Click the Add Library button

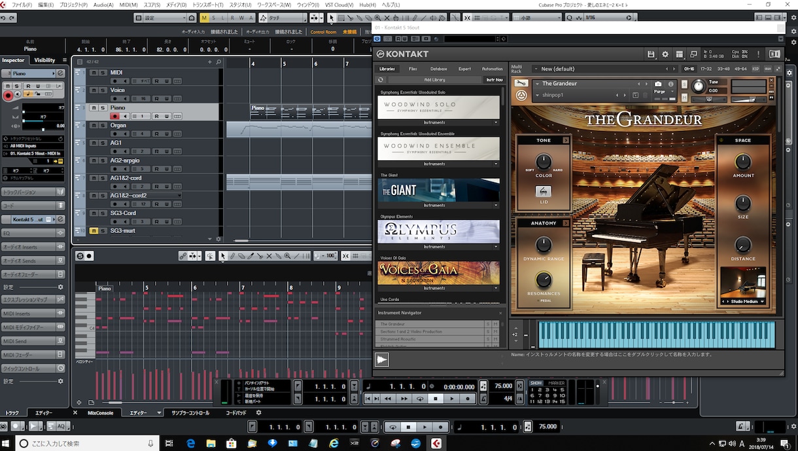coord(434,80)
